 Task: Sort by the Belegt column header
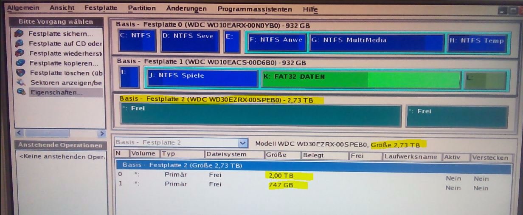[325, 156]
